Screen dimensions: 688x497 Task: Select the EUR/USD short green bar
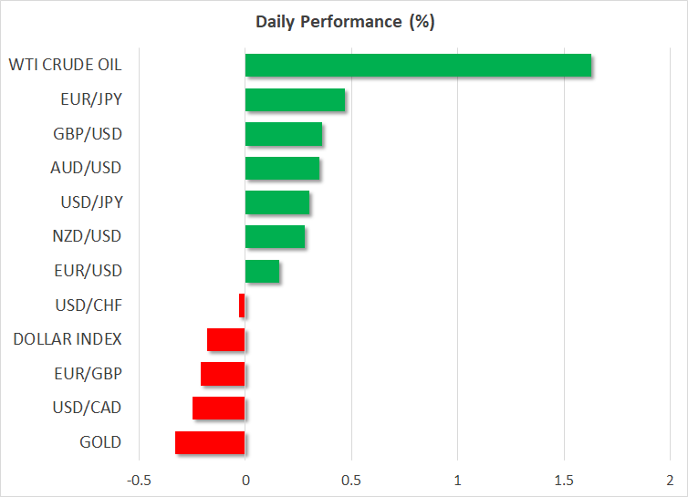click(x=262, y=271)
